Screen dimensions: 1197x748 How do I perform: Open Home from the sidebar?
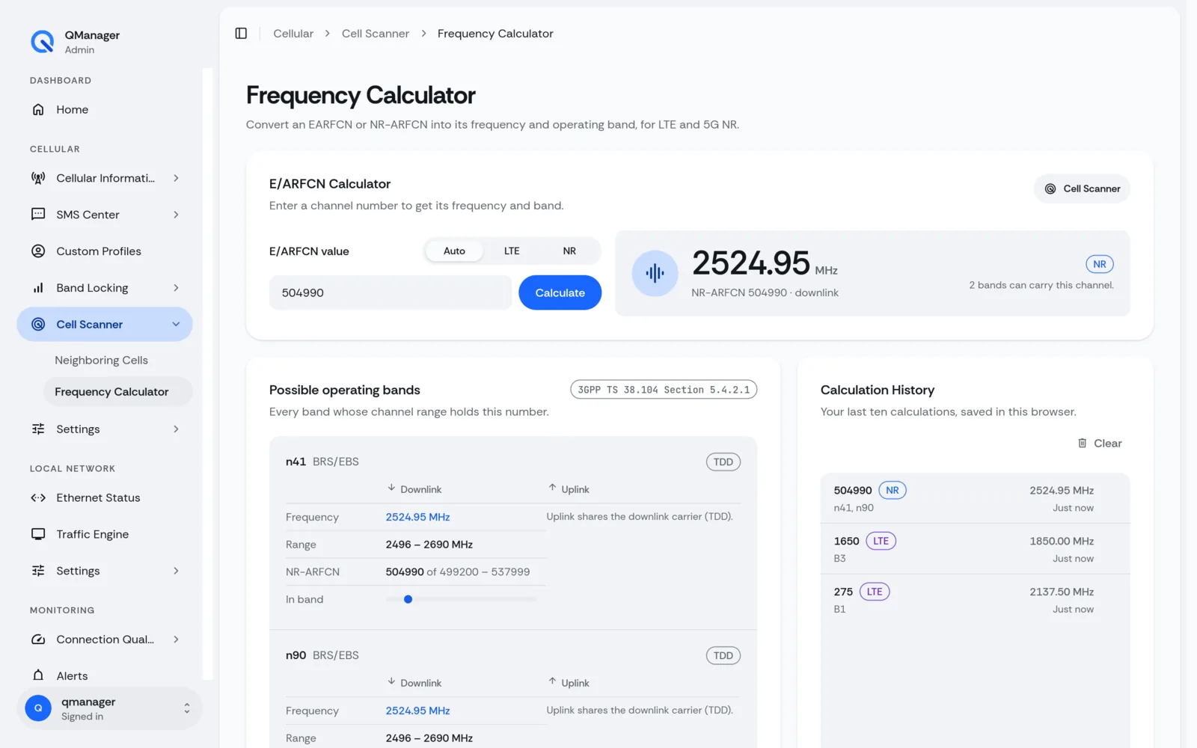(x=105, y=109)
